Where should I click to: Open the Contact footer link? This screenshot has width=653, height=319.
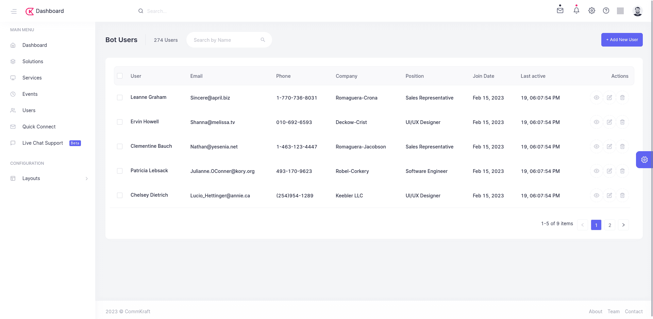pyautogui.click(x=633, y=312)
